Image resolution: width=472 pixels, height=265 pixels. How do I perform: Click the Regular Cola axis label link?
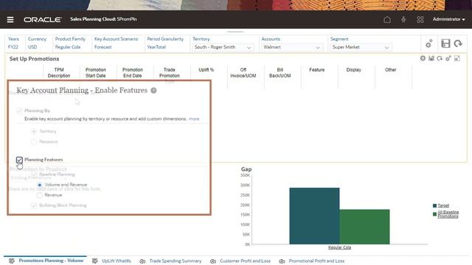tap(339, 247)
